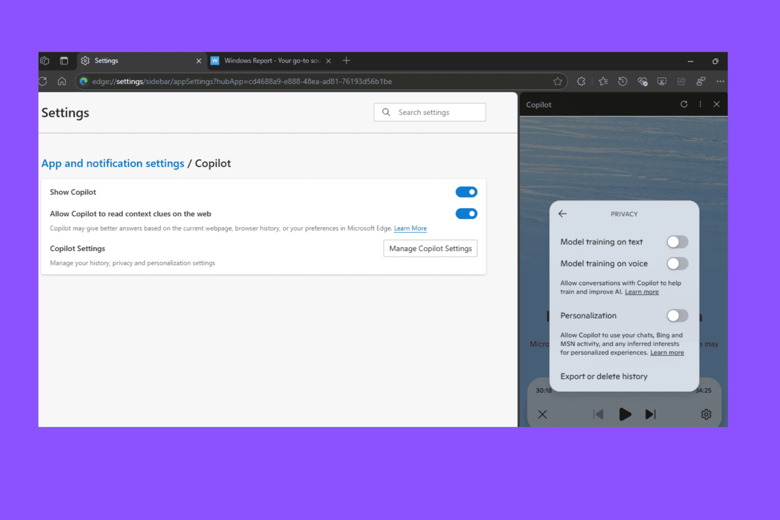Skip to previous track in Copilot player
Viewport: 780px width, 520px height.
[599, 414]
